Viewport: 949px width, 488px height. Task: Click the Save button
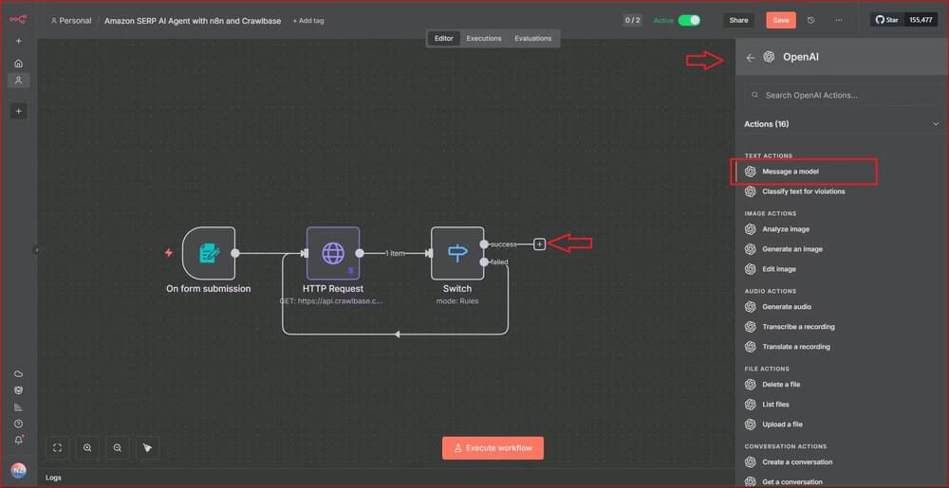pyautogui.click(x=780, y=20)
